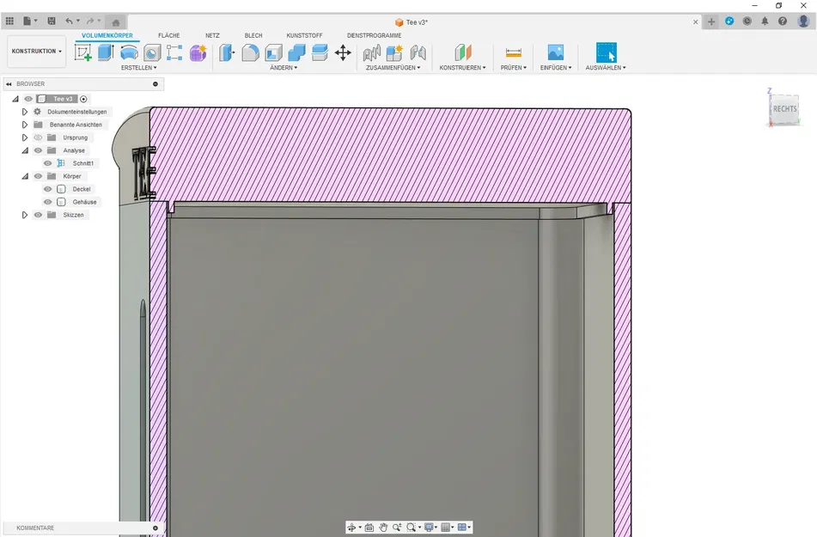This screenshot has height=537, width=817.
Task: Click the As-built Joint icon
Action: click(x=418, y=52)
